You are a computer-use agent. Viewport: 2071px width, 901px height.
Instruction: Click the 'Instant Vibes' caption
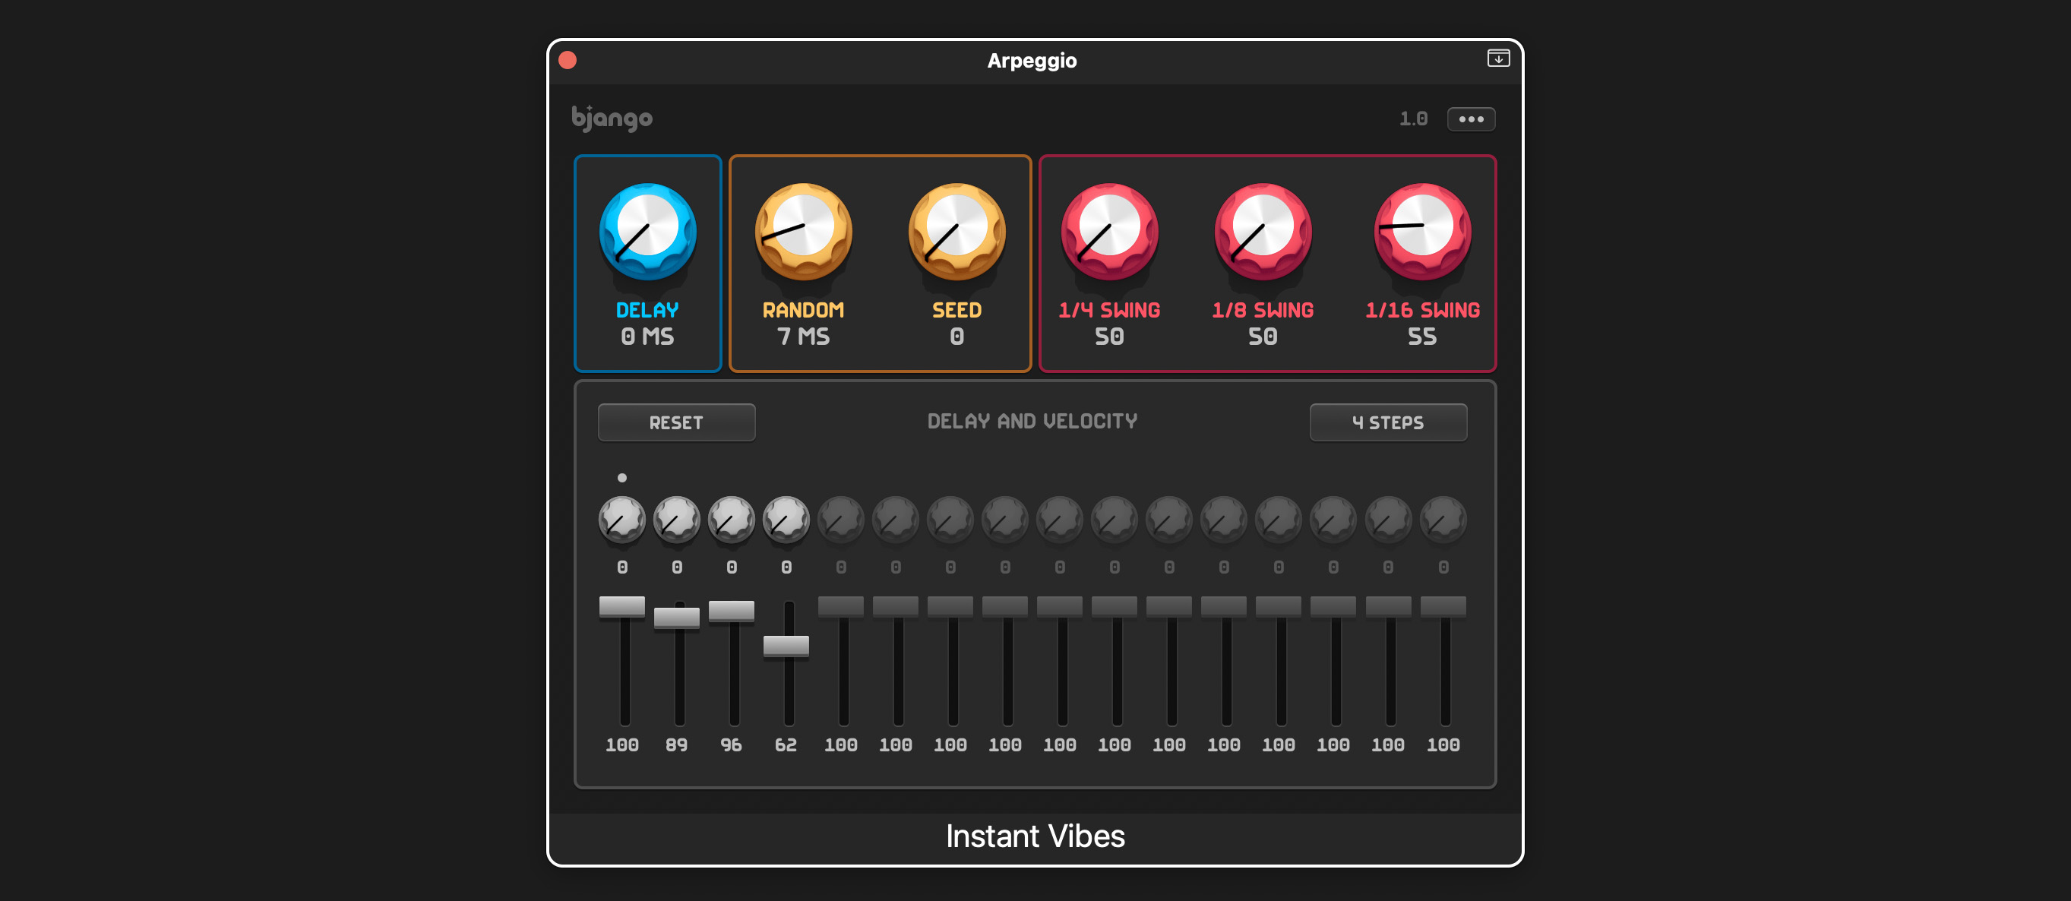[1035, 836]
